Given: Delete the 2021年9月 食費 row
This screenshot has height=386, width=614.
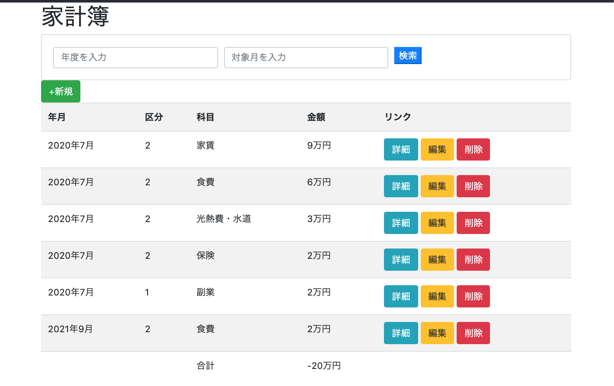Looking at the screenshot, I should pos(473,333).
